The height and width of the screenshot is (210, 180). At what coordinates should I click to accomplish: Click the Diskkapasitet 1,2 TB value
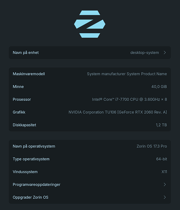(162, 125)
